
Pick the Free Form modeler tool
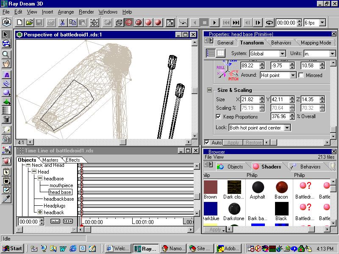[6, 83]
